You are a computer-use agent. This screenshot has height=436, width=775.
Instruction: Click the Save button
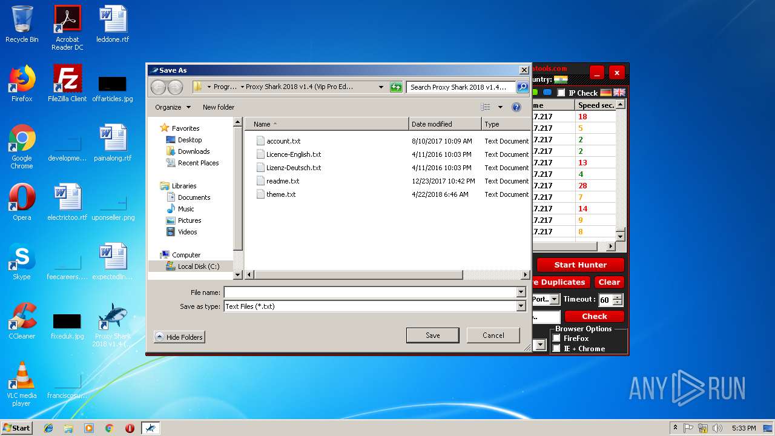432,335
